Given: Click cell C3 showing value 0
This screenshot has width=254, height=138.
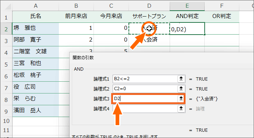Looking at the screenshot, I should [x=111, y=40].
